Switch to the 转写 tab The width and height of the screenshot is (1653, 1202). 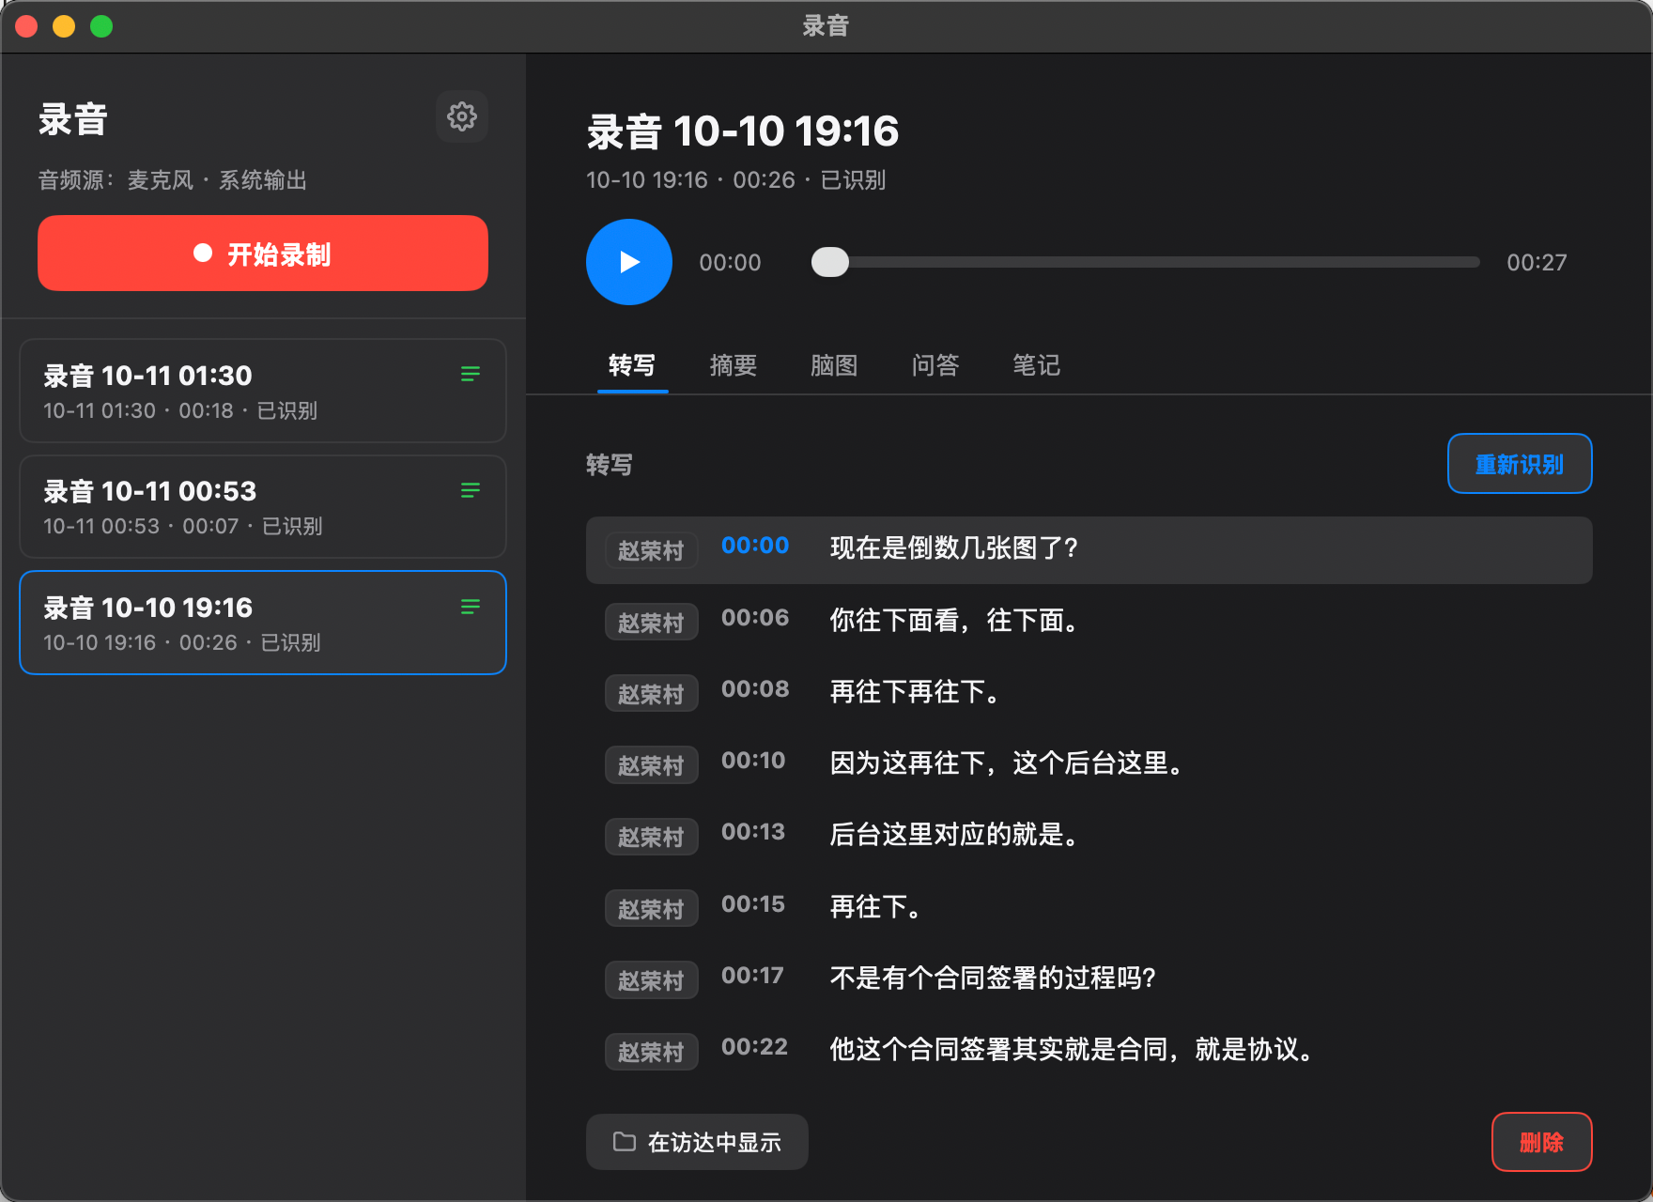point(632,365)
